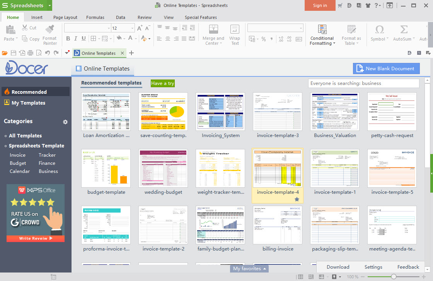The width and height of the screenshot is (433, 281).
Task: Open the wedding-budget template thumbnail
Action: [163, 168]
